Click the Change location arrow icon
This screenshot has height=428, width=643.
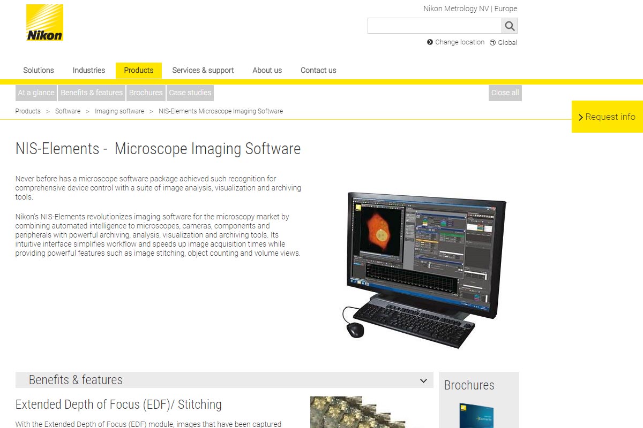pyautogui.click(x=430, y=42)
